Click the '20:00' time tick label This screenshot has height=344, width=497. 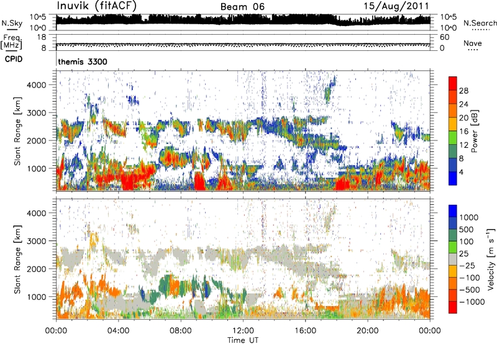pyautogui.click(x=367, y=331)
